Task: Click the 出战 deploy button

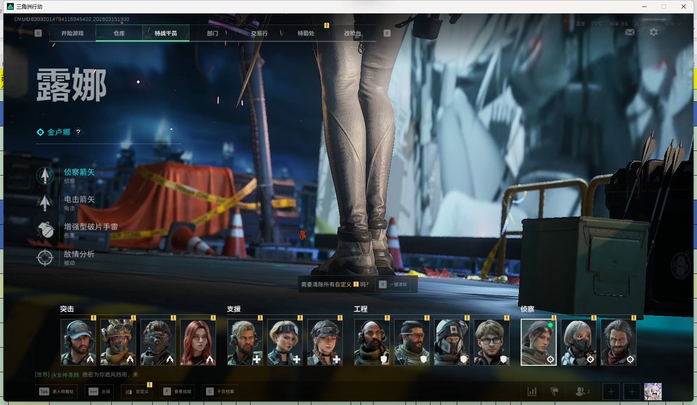Action: click(x=99, y=392)
